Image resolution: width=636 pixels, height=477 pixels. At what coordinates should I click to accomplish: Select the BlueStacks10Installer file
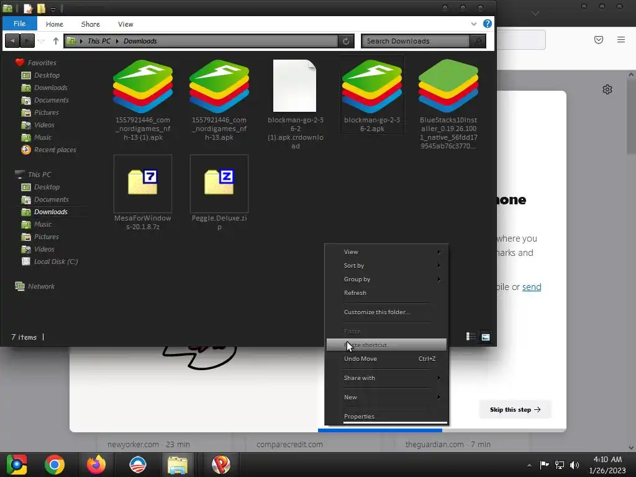click(448, 104)
